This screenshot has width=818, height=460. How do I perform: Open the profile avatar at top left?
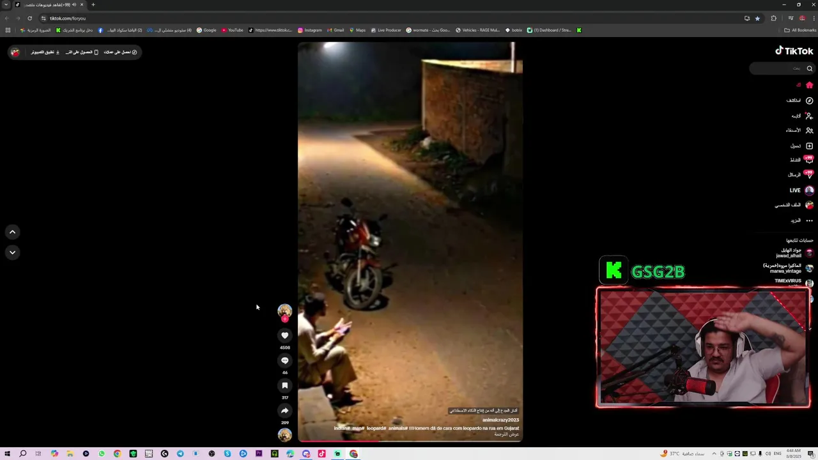pyautogui.click(x=15, y=52)
